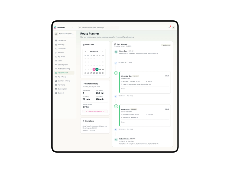This screenshot has width=230, height=173.
Task: Click the Home Base icon in Daily Schedule
Action: tap(116, 51)
